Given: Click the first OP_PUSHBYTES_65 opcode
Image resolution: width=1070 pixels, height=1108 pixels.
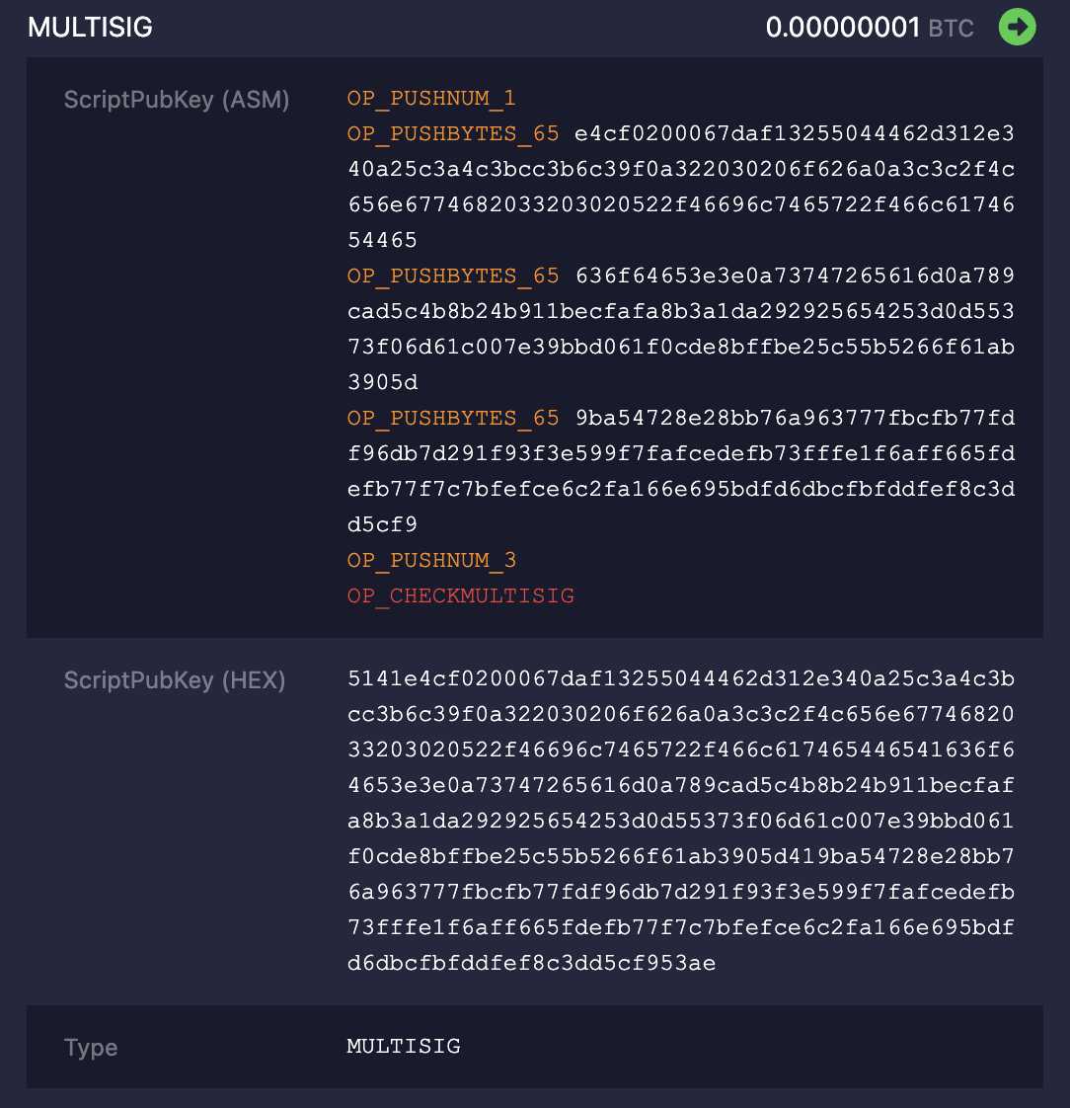Looking at the screenshot, I should point(452,133).
